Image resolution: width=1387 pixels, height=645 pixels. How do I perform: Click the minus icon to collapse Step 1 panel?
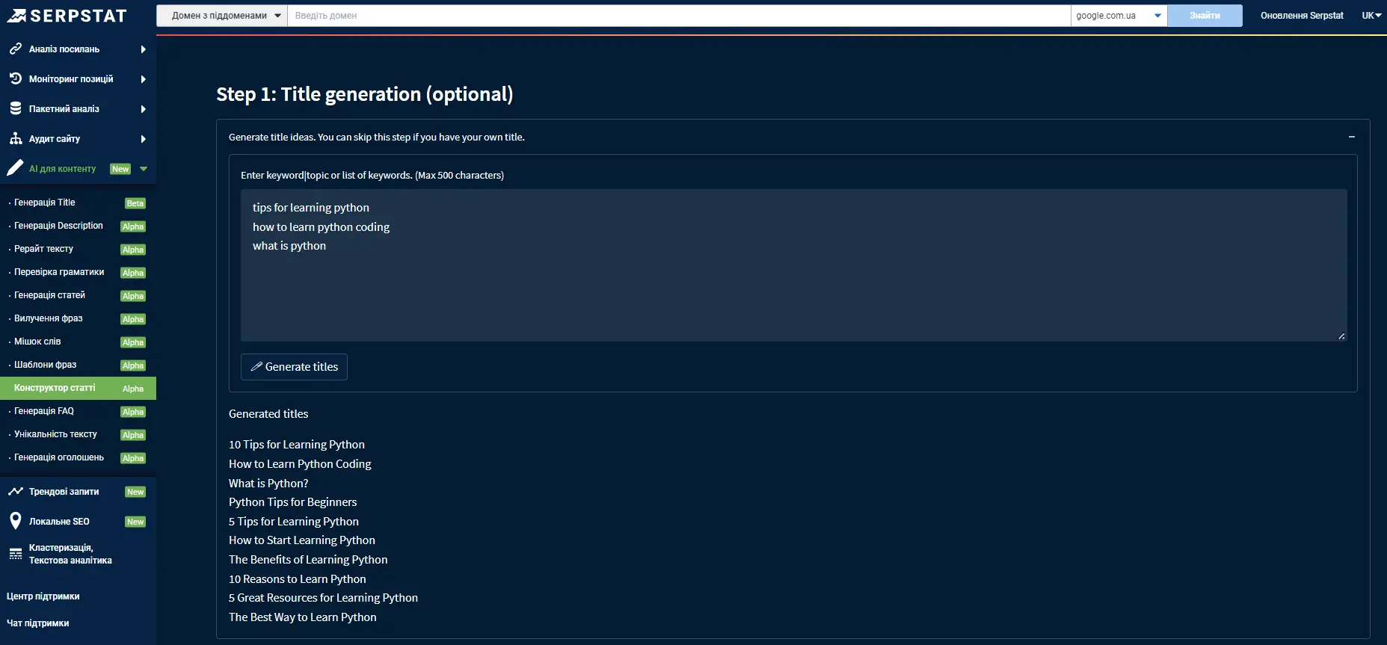click(1351, 137)
